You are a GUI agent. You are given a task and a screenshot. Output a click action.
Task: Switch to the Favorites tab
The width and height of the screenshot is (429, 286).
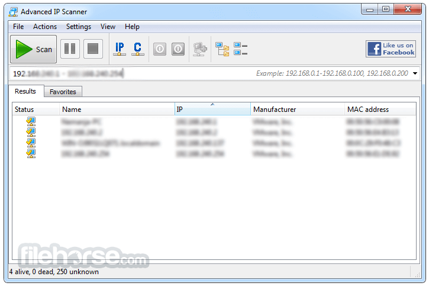click(63, 92)
